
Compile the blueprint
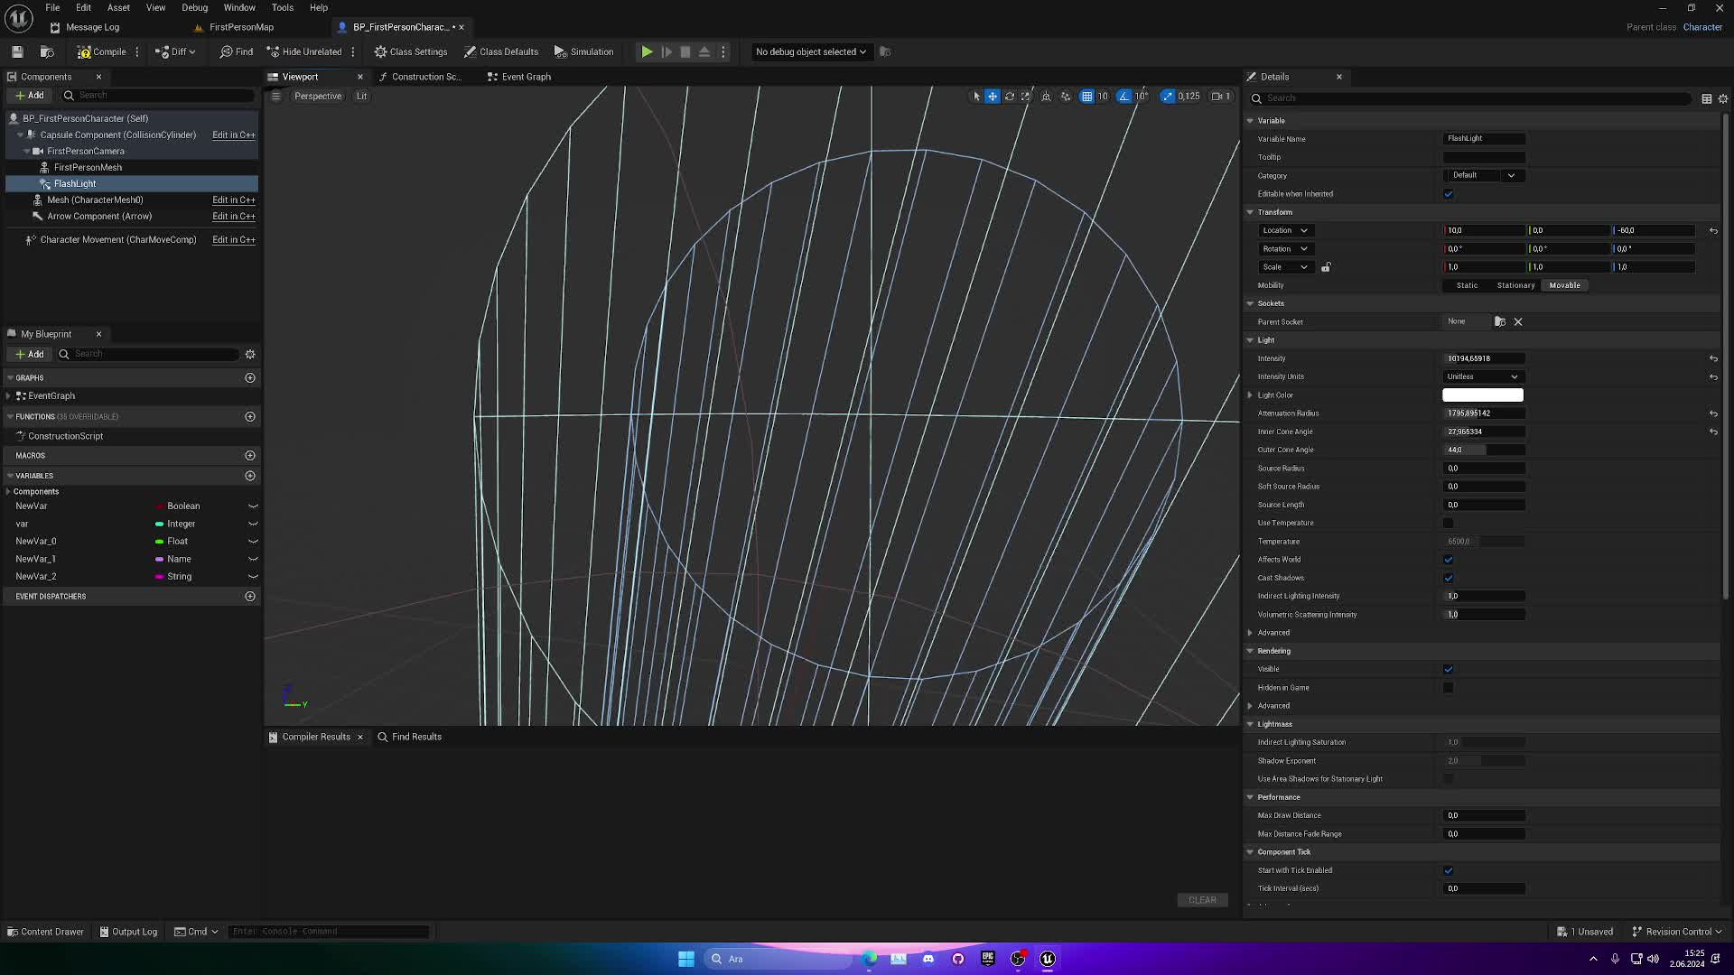coord(101,51)
